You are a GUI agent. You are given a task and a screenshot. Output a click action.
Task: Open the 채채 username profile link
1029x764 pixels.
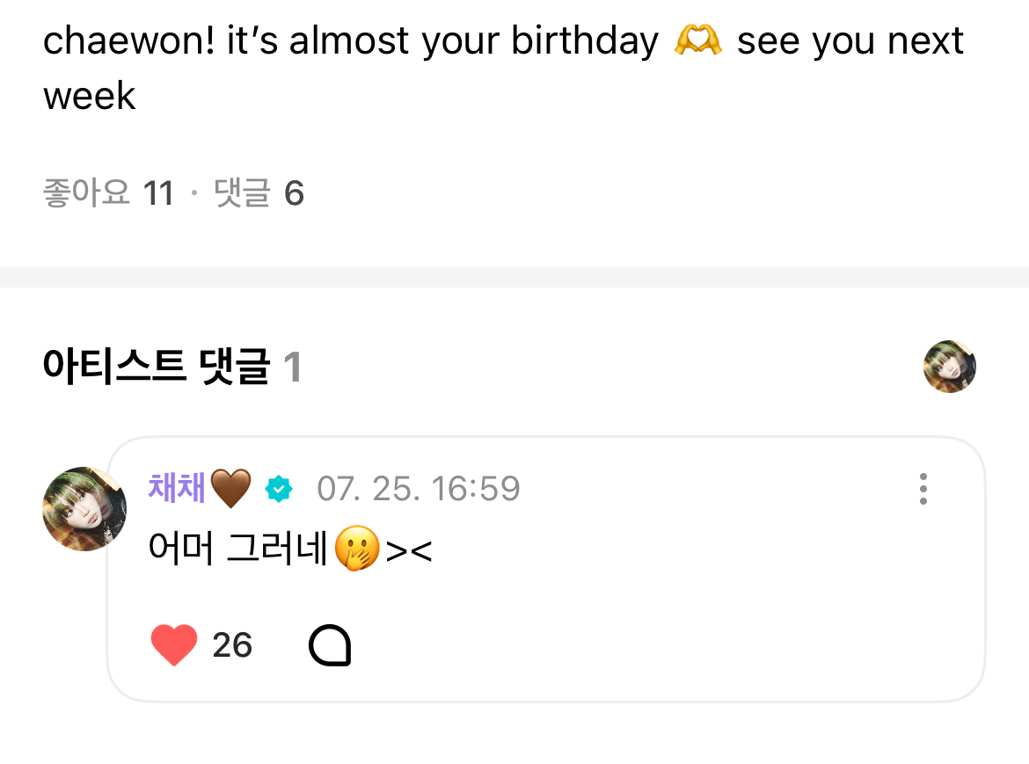177,488
